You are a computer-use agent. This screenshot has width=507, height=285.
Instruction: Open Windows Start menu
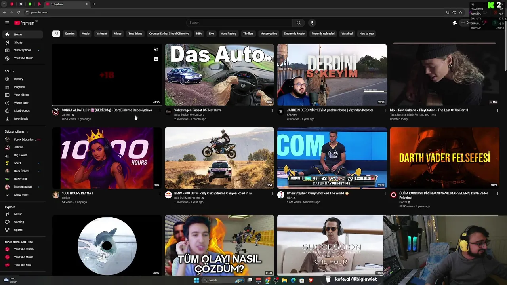[x=196, y=280]
